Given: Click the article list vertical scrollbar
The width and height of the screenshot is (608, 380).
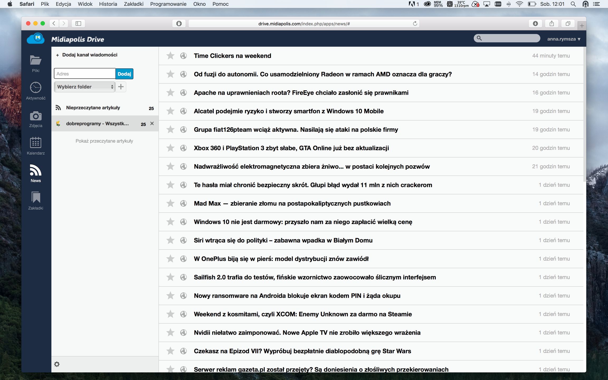Looking at the screenshot, I should click(584, 113).
